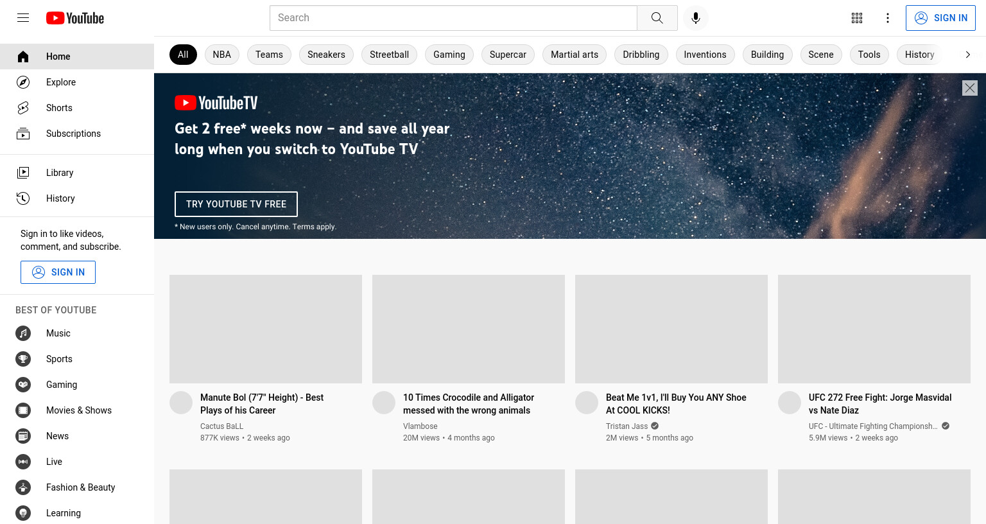Select the Dribbling filter chip
986x524 pixels.
[x=641, y=55]
